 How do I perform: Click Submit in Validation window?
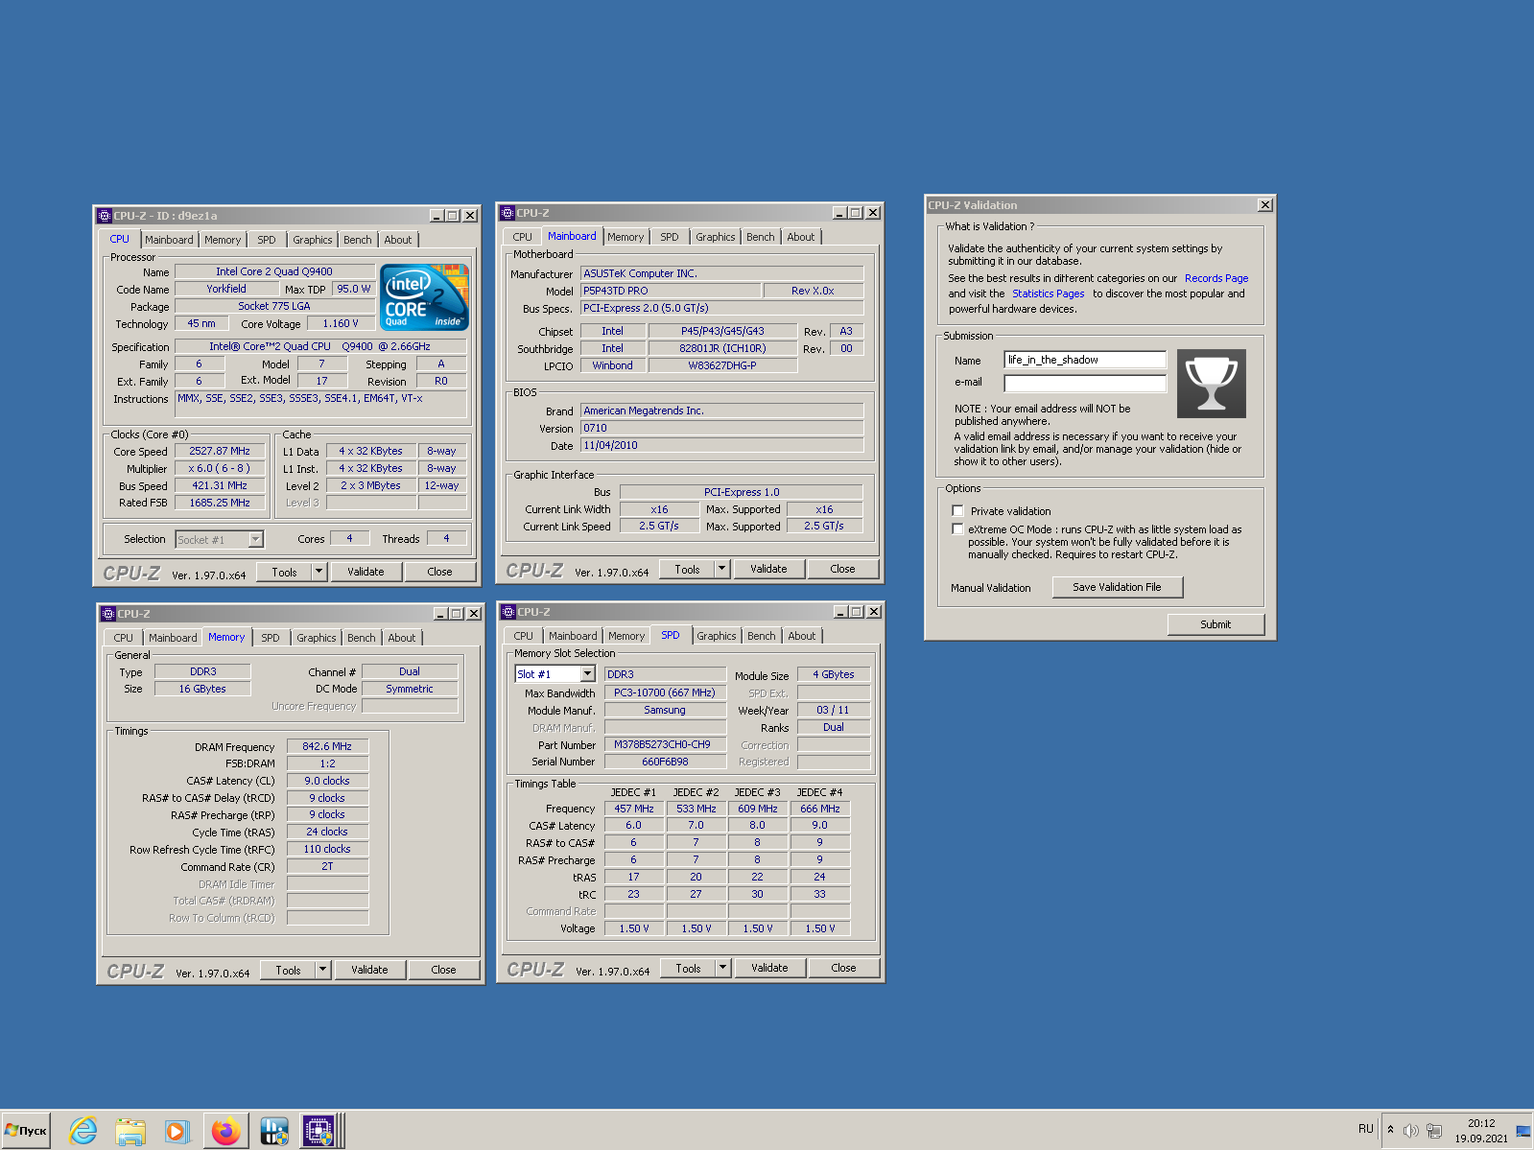(1215, 624)
